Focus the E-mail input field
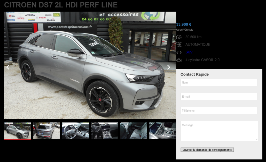The image size is (266, 162). (219, 97)
